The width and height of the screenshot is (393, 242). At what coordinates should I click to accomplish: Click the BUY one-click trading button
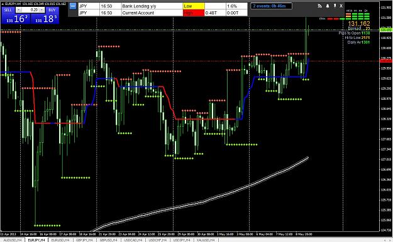point(52,10)
